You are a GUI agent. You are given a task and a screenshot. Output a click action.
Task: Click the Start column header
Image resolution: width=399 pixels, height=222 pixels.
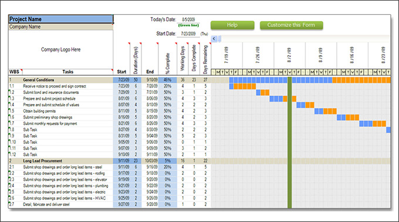tap(121, 72)
